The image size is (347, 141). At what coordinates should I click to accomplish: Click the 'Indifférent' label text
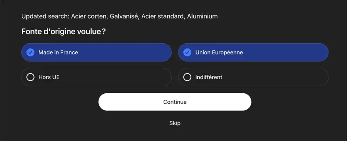(x=209, y=77)
